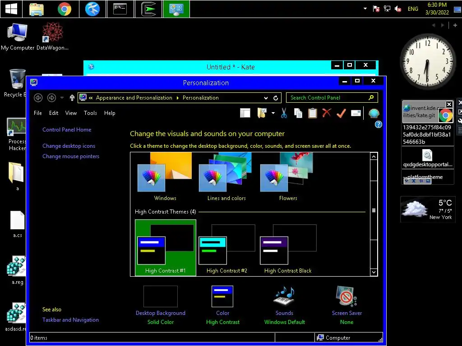Click the Copy pages icon in toolbar
The width and height of the screenshot is (462, 346).
pos(298,113)
